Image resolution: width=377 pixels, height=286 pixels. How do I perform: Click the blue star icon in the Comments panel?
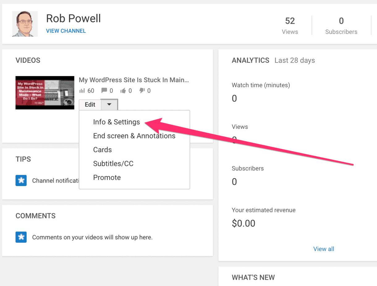pos(21,237)
